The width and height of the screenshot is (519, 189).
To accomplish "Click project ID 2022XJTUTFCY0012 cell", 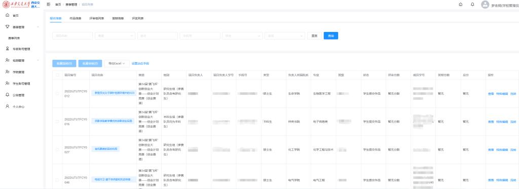I will coord(76,94).
